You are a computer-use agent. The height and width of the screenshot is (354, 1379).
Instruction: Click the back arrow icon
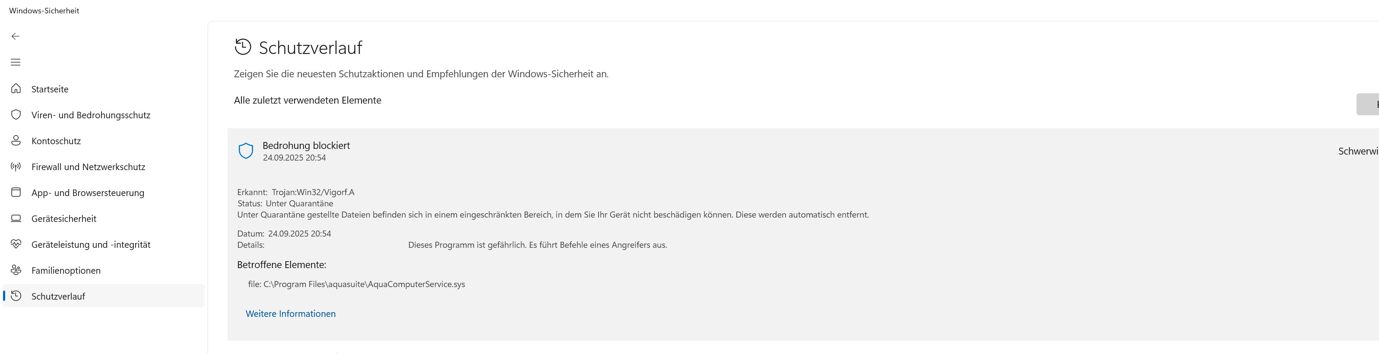click(16, 36)
